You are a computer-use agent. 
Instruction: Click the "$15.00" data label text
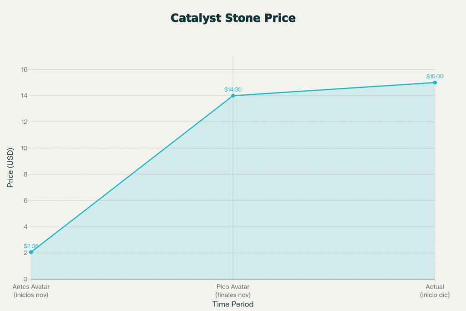click(x=435, y=76)
